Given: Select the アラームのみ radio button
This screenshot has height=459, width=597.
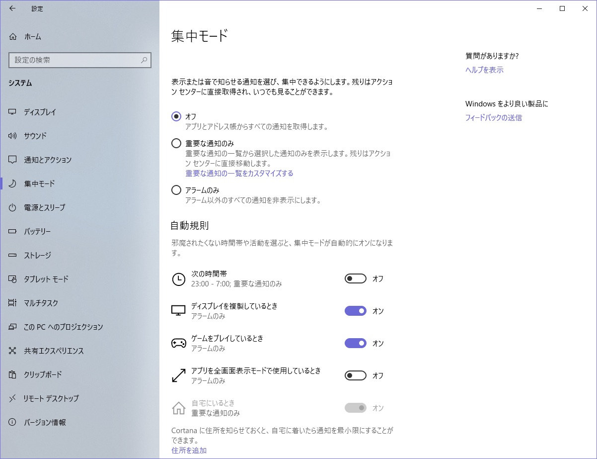Looking at the screenshot, I should (x=176, y=190).
